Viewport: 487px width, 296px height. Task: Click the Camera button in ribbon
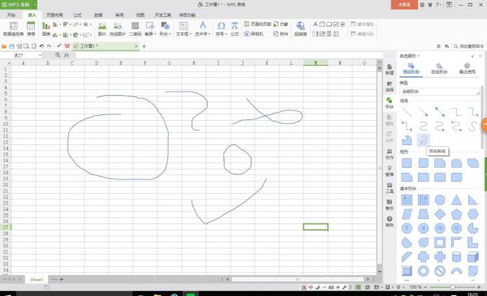pyautogui.click(x=253, y=33)
